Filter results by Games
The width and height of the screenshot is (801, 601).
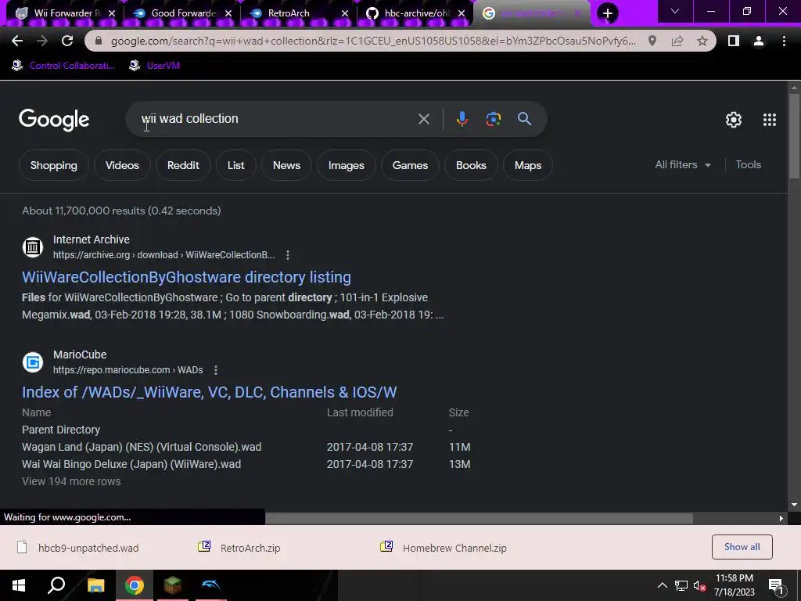pos(410,165)
